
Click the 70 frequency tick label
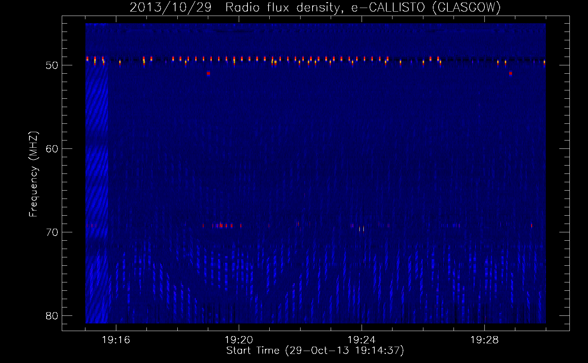click(x=52, y=232)
